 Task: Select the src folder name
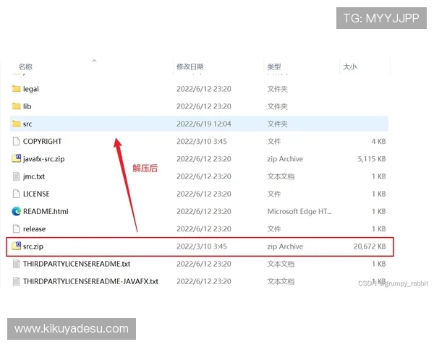tap(27, 124)
